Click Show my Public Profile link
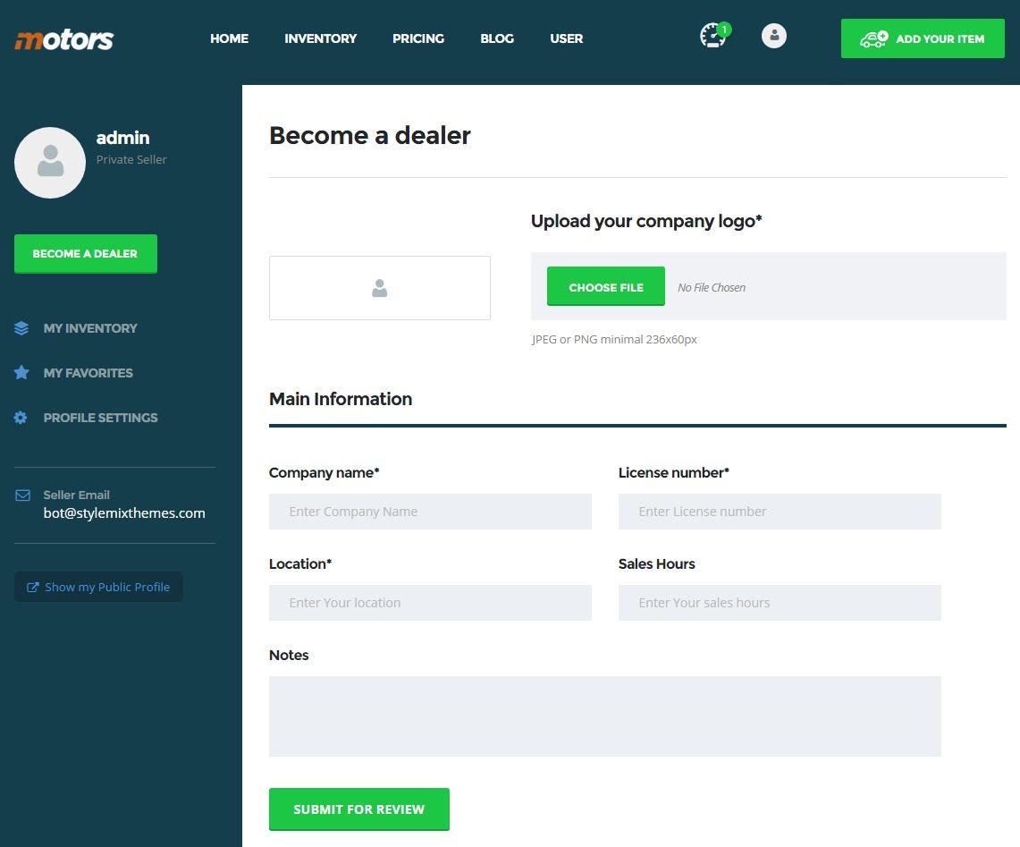This screenshot has width=1020, height=847. [x=99, y=588]
